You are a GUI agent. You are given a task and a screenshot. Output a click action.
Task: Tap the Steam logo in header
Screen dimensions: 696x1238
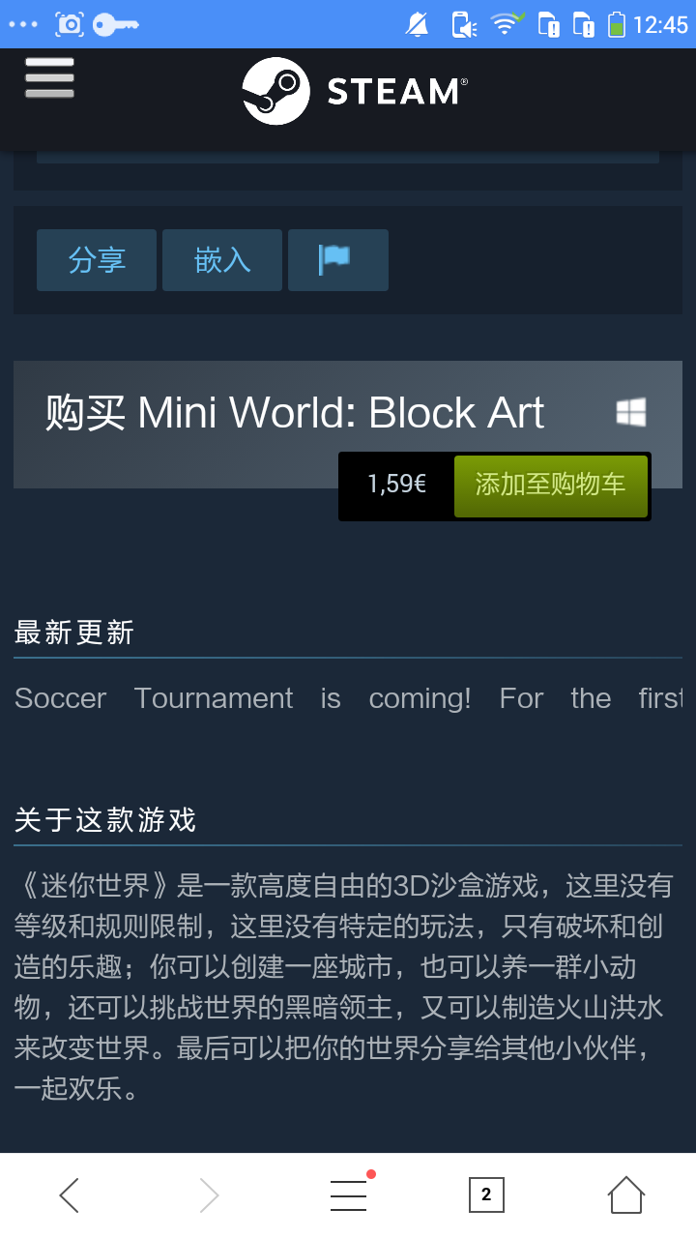[355, 91]
